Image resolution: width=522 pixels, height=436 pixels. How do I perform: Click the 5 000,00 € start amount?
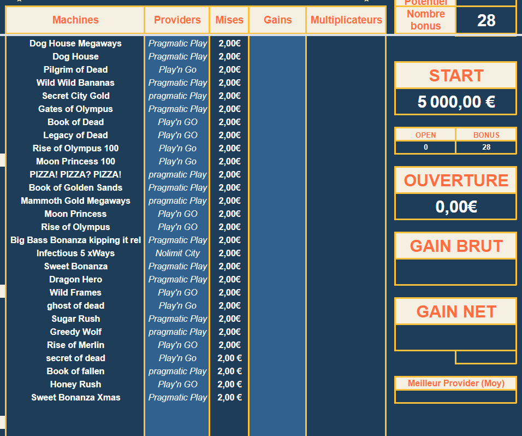[x=456, y=102]
